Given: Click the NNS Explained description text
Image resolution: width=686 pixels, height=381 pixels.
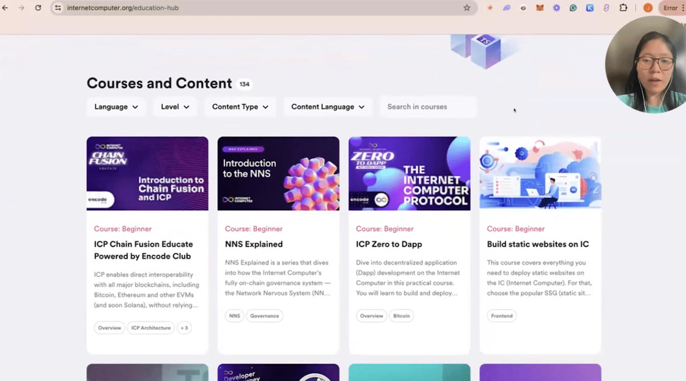Looking at the screenshot, I should [278, 278].
